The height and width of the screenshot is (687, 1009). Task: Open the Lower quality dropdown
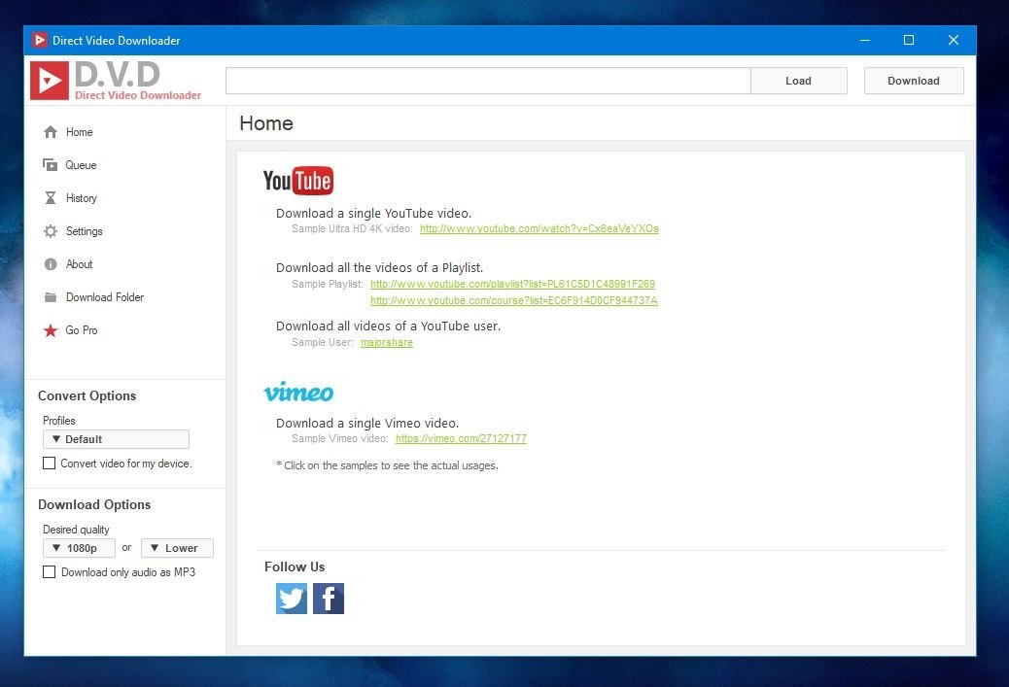point(177,548)
